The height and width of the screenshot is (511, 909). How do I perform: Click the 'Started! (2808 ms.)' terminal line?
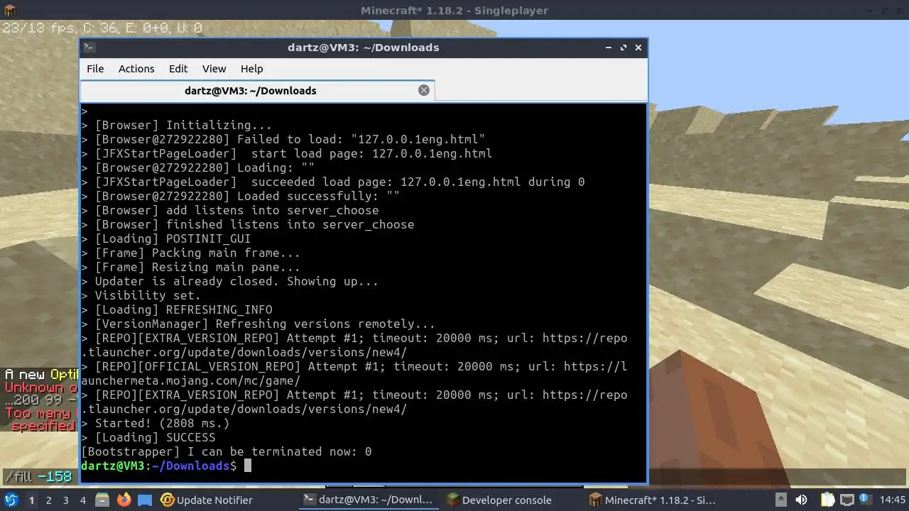tap(155, 423)
